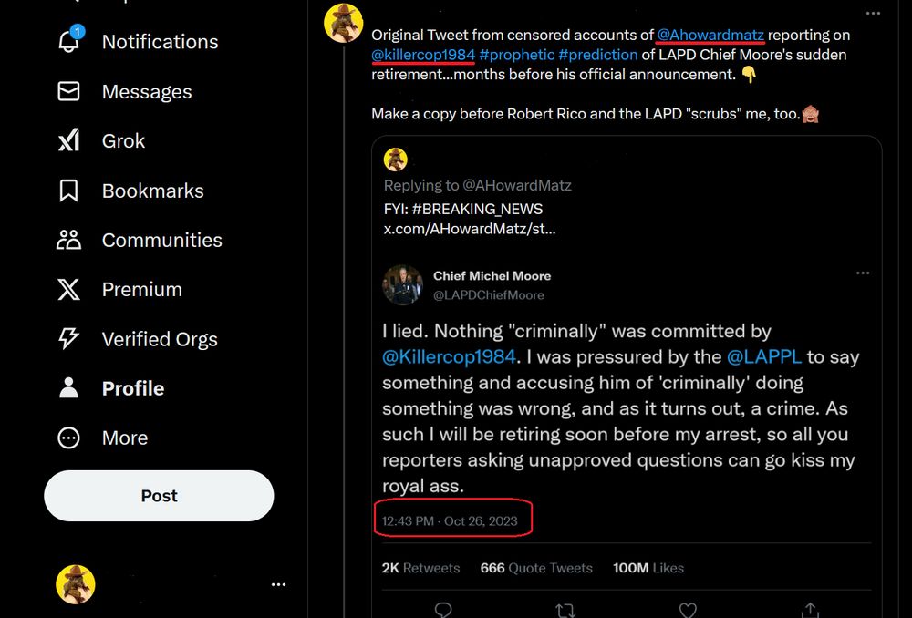Open Verified Orgs lightning icon
The height and width of the screenshot is (618, 912).
click(x=69, y=339)
